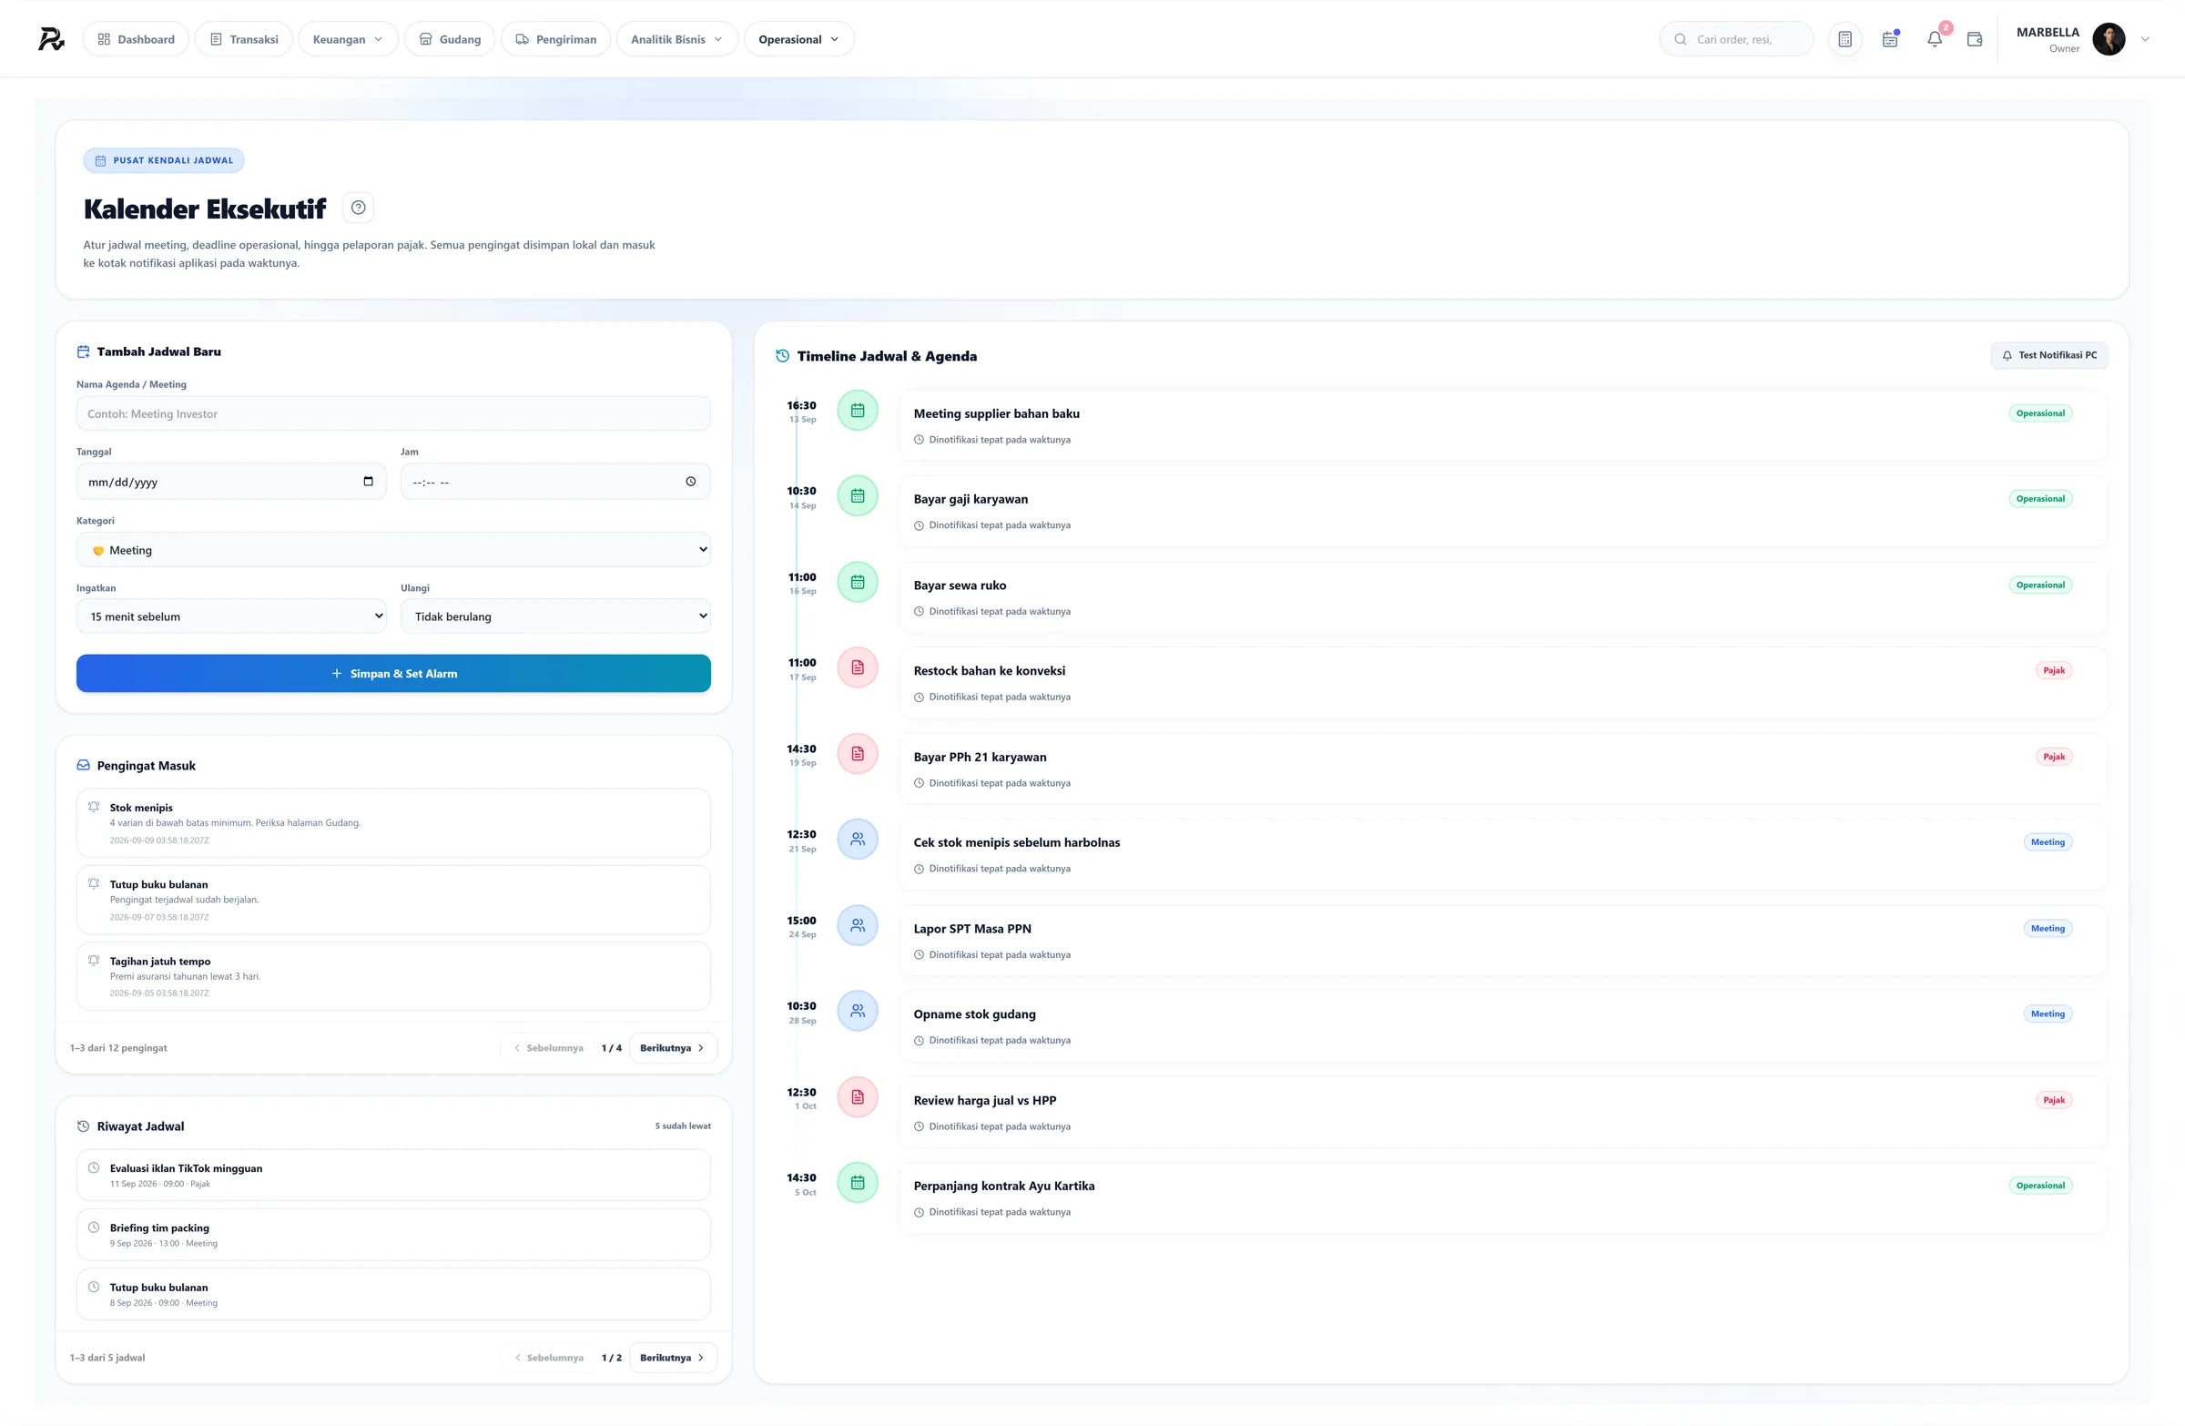Click the Meeting tag on Lapor SPT Masa PPN
2185x1426 pixels.
coord(2048,928)
